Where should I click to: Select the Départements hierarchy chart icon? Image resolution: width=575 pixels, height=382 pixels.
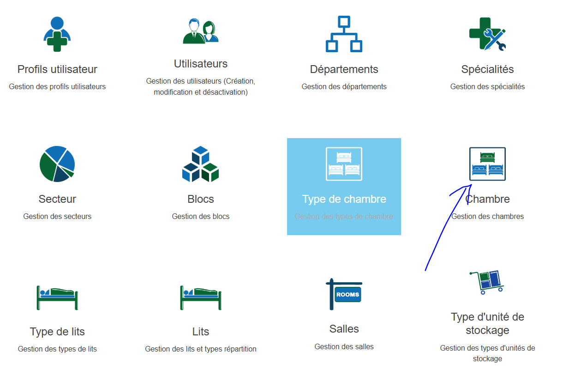coord(344,34)
